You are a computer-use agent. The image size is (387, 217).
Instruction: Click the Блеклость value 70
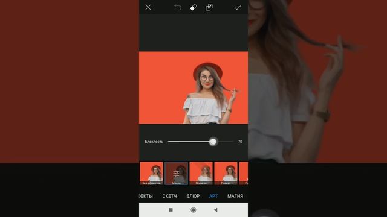tap(240, 142)
